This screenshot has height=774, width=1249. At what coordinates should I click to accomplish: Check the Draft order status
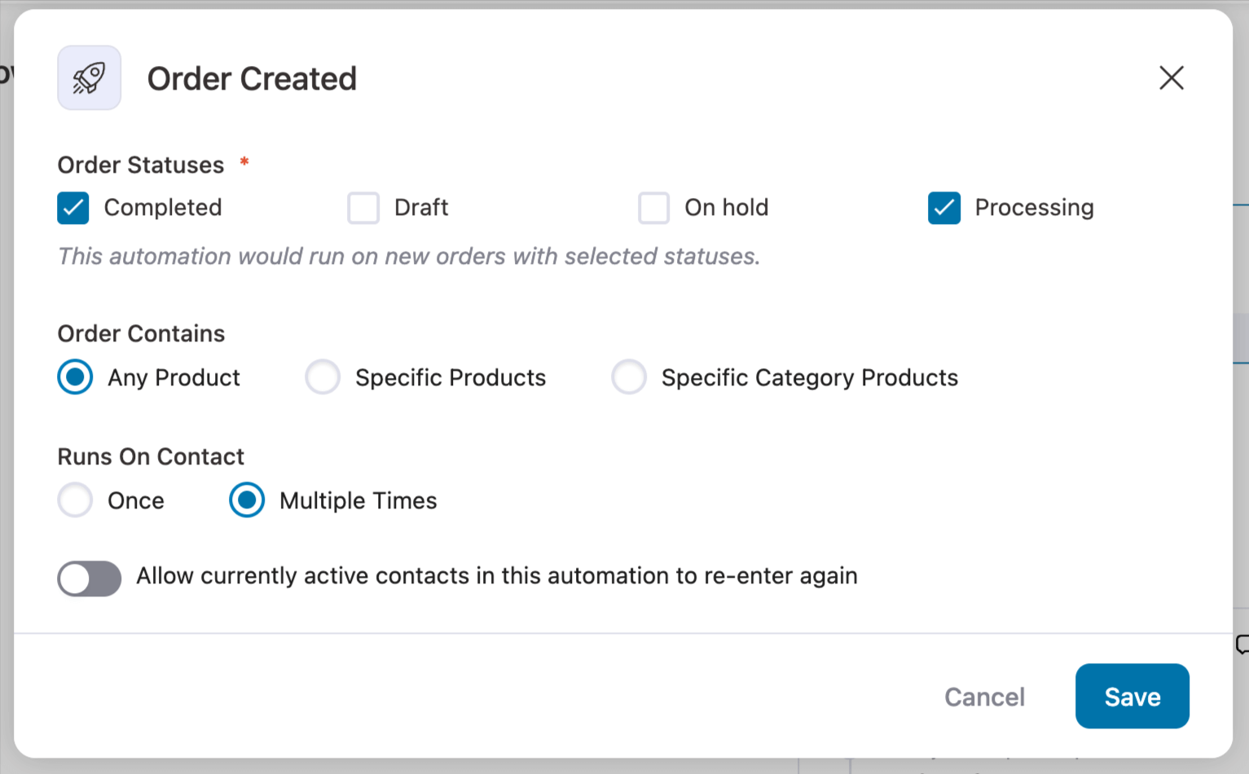tap(363, 208)
